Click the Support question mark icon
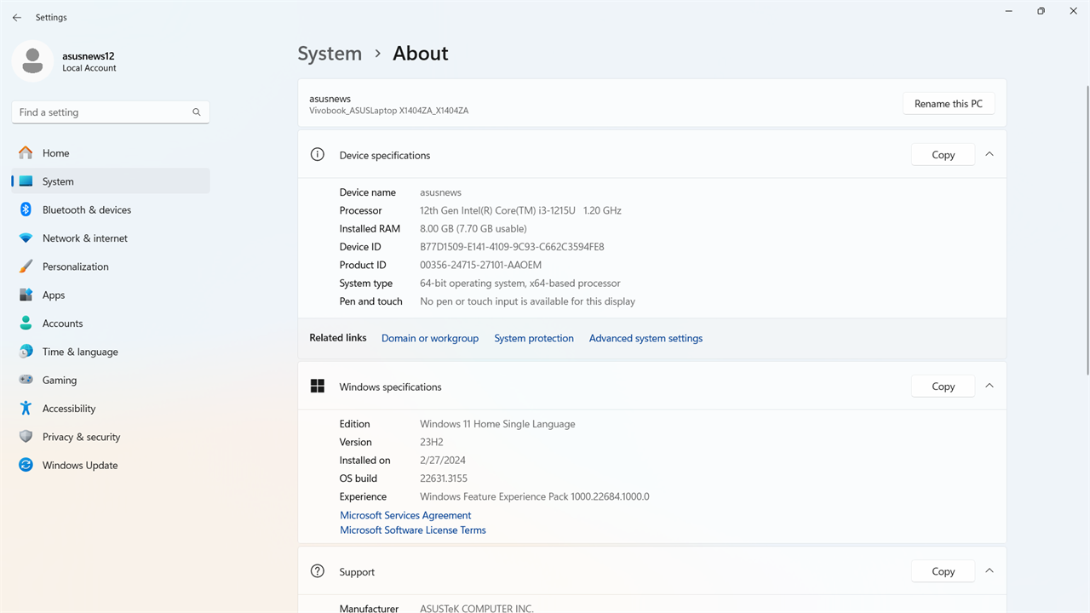This screenshot has width=1090, height=613. pyautogui.click(x=318, y=571)
